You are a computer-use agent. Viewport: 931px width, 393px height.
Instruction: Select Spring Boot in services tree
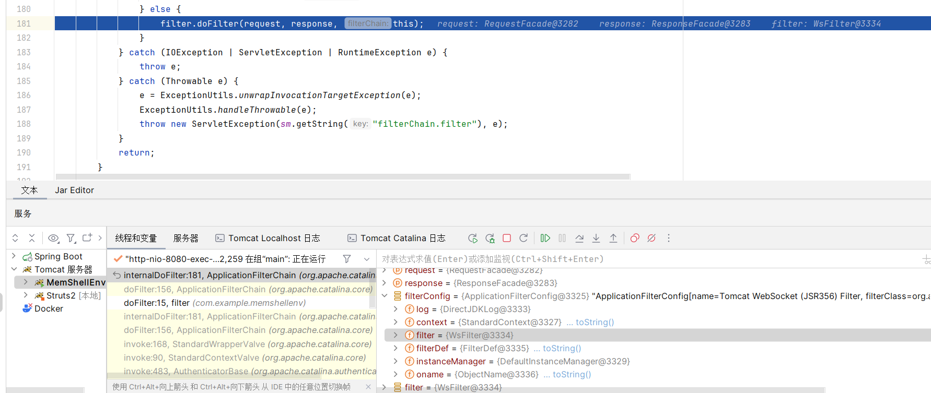click(x=59, y=256)
